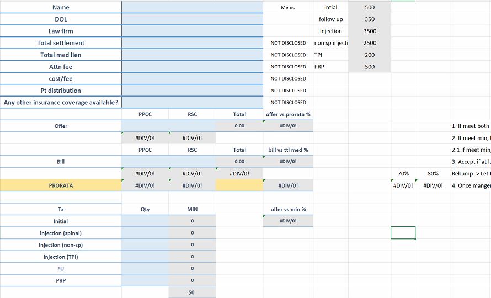Select the $0 MIN total cell
Viewport: 491px width, 298px height.
193,292
